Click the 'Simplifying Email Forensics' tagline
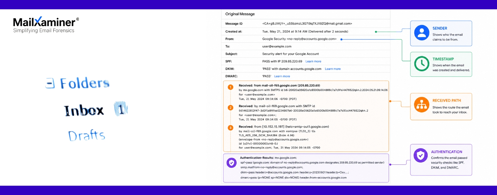The width and height of the screenshot is (497, 195). 44,30
